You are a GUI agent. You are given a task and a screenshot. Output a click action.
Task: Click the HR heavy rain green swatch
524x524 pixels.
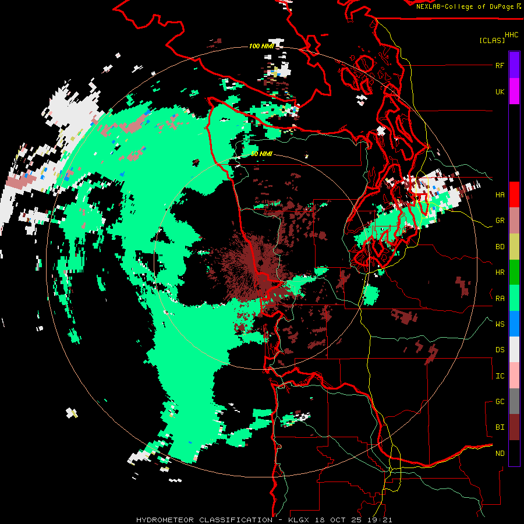514,272
